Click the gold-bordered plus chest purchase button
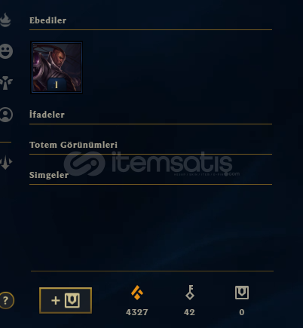Image resolution: width=303 pixels, height=328 pixels. pos(66,300)
